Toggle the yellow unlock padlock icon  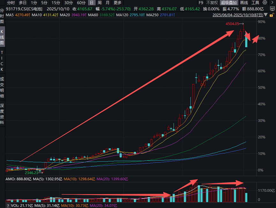(x=272, y=15)
